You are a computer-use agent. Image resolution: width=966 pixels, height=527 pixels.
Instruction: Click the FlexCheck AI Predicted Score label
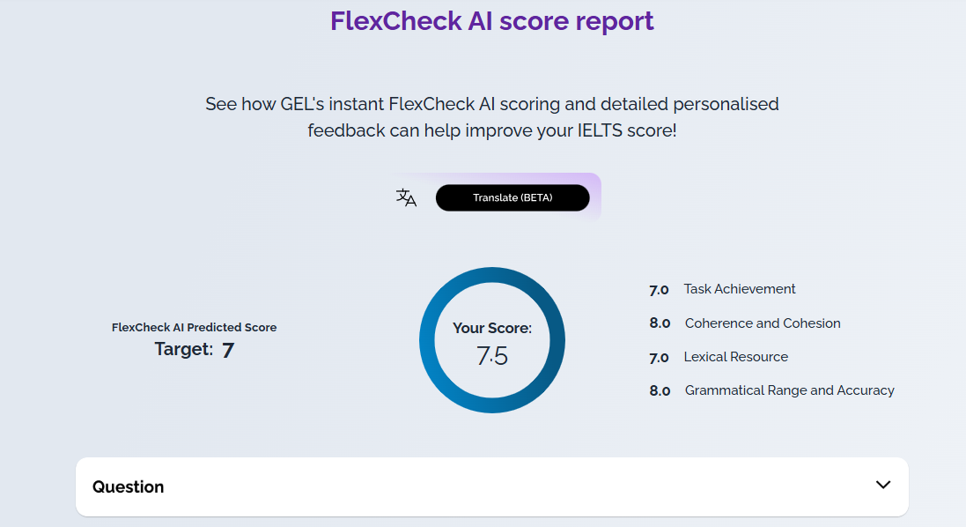click(x=195, y=327)
